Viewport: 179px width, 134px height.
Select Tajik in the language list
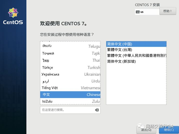point(70,53)
